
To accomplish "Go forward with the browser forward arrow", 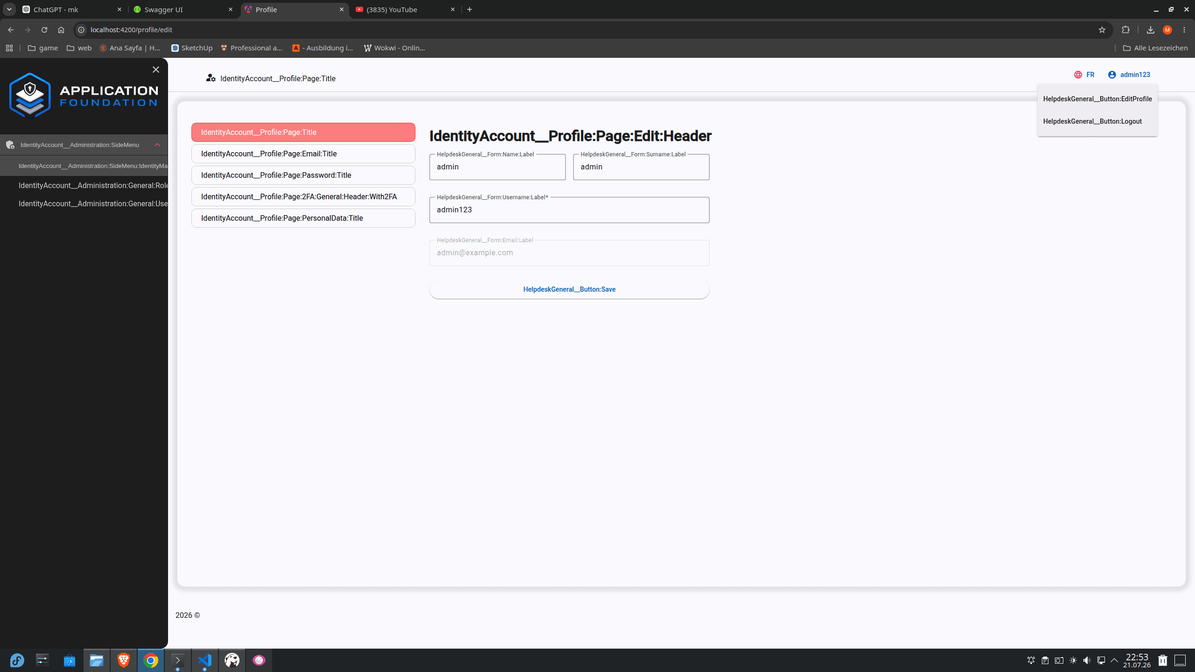I will [x=28, y=30].
